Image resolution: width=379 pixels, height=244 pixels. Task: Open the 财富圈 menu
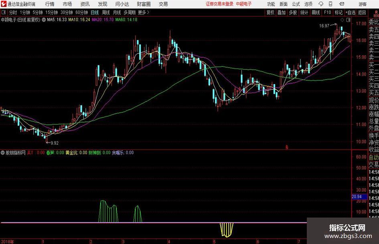pos(144,4)
